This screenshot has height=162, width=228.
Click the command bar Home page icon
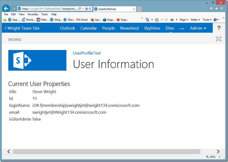[x=148, y=19]
